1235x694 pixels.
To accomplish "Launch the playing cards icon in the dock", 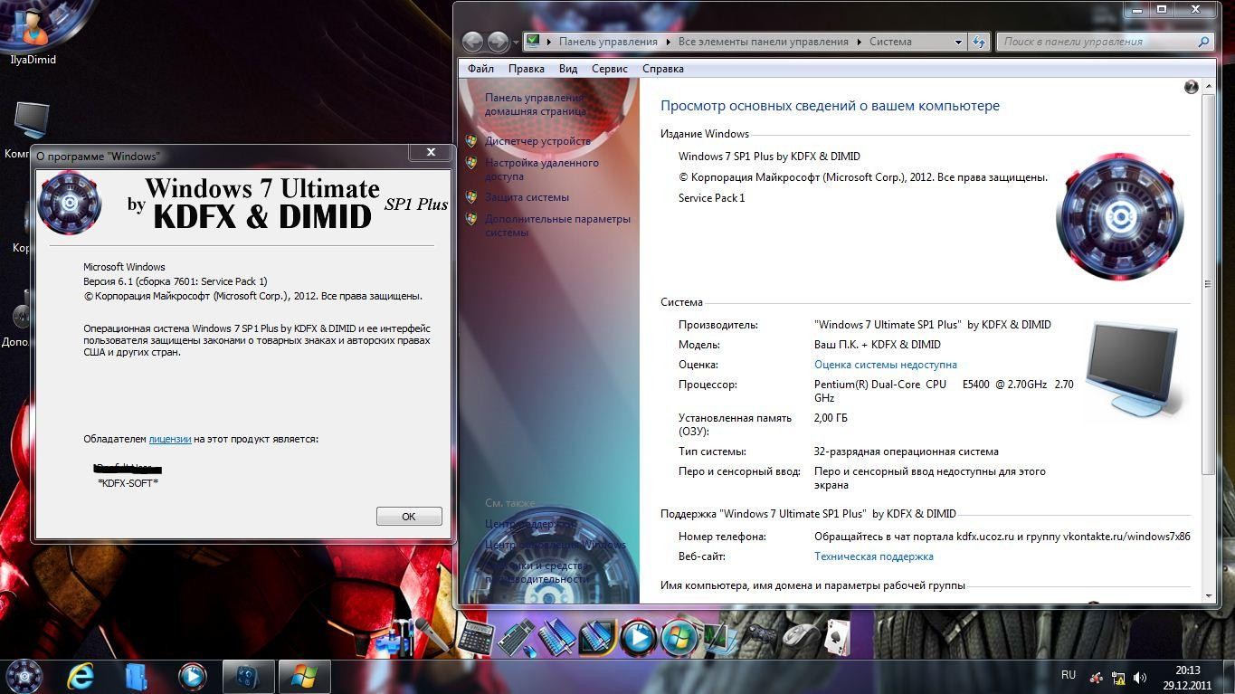I will tap(838, 637).
